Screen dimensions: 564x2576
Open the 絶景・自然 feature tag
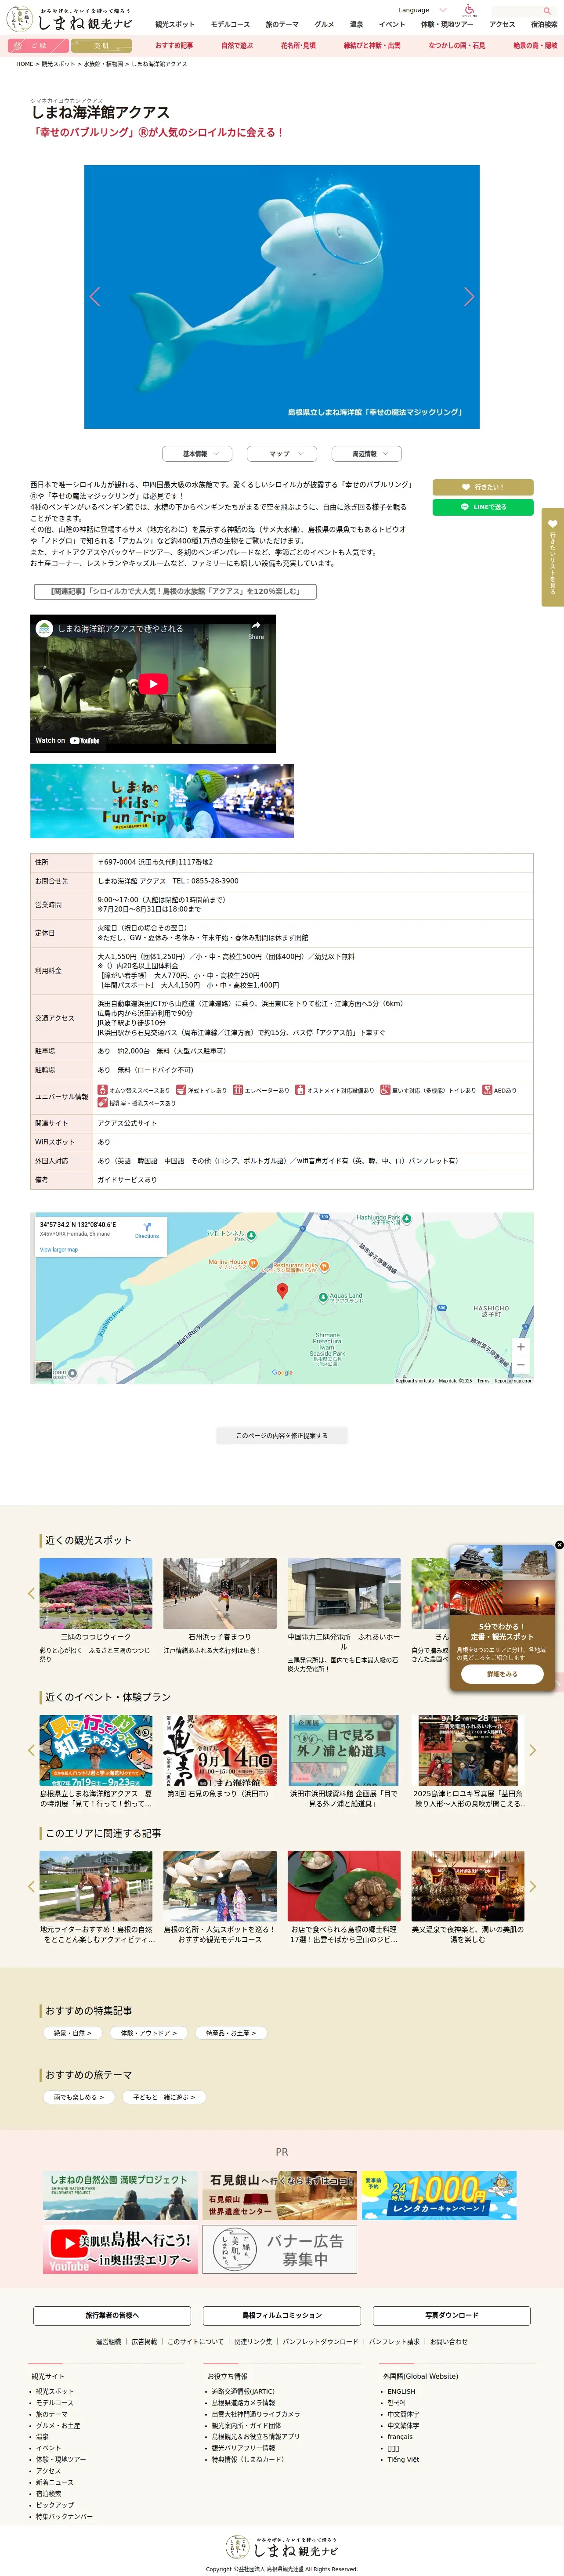pyautogui.click(x=72, y=2033)
